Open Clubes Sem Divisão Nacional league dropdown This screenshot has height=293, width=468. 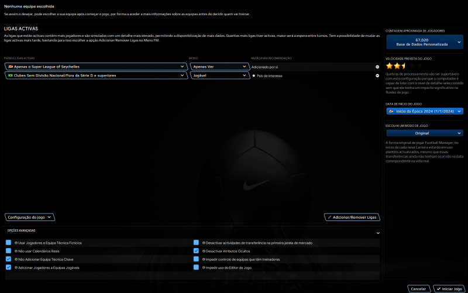96,75
